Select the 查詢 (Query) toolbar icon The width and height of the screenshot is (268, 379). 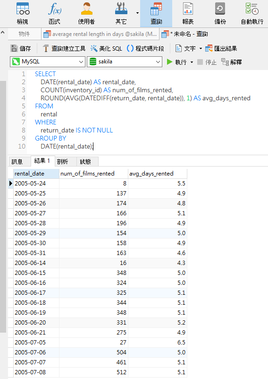tap(156, 13)
